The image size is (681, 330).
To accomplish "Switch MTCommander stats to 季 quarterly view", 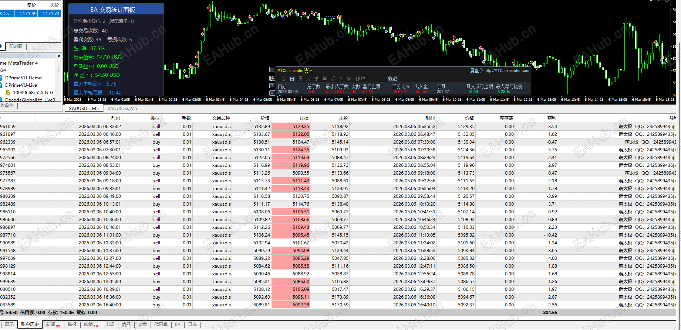I will point(317,79).
